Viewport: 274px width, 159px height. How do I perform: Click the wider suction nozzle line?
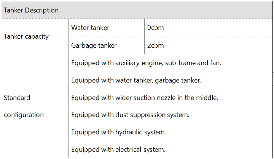[145, 98]
